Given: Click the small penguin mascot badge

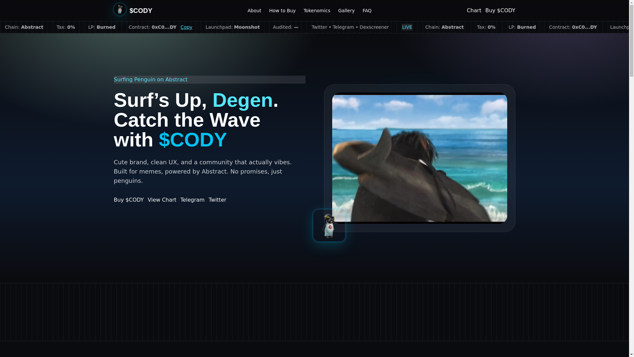Looking at the screenshot, I should point(329,225).
